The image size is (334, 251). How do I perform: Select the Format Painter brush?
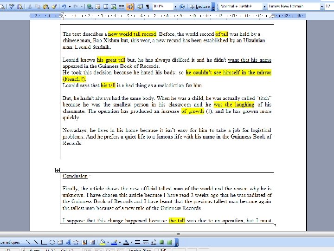[x=54, y=7]
